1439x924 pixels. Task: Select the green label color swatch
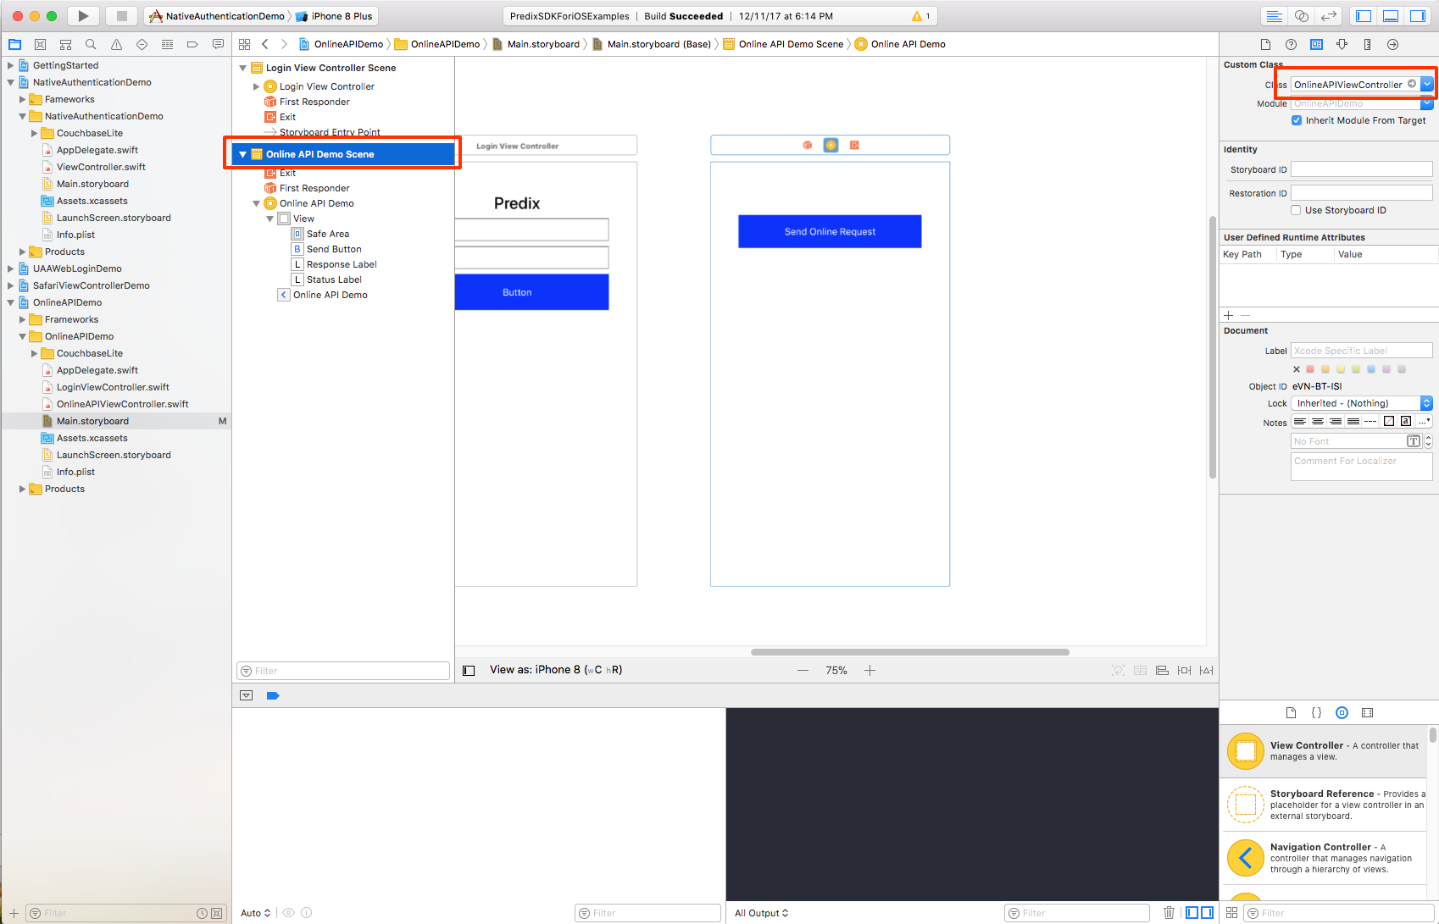1355,369
